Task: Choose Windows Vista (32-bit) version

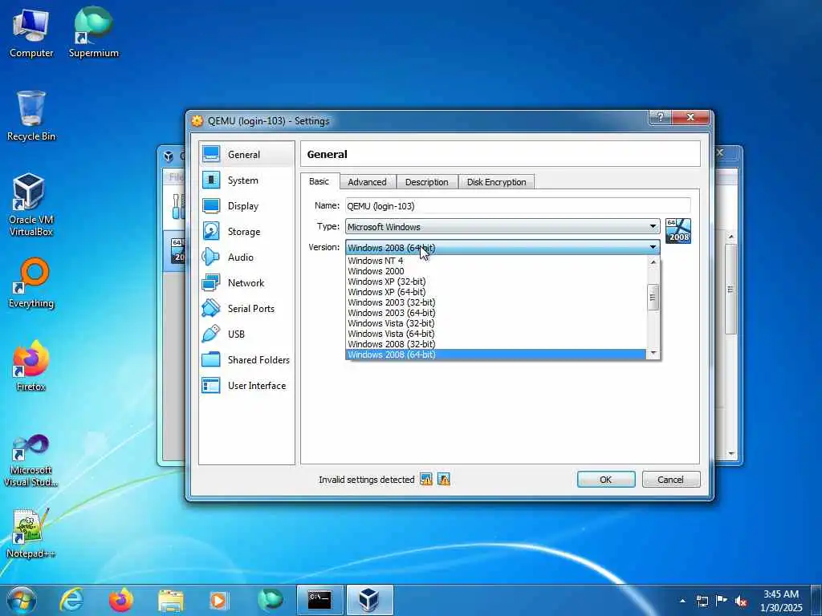Action: (495, 323)
